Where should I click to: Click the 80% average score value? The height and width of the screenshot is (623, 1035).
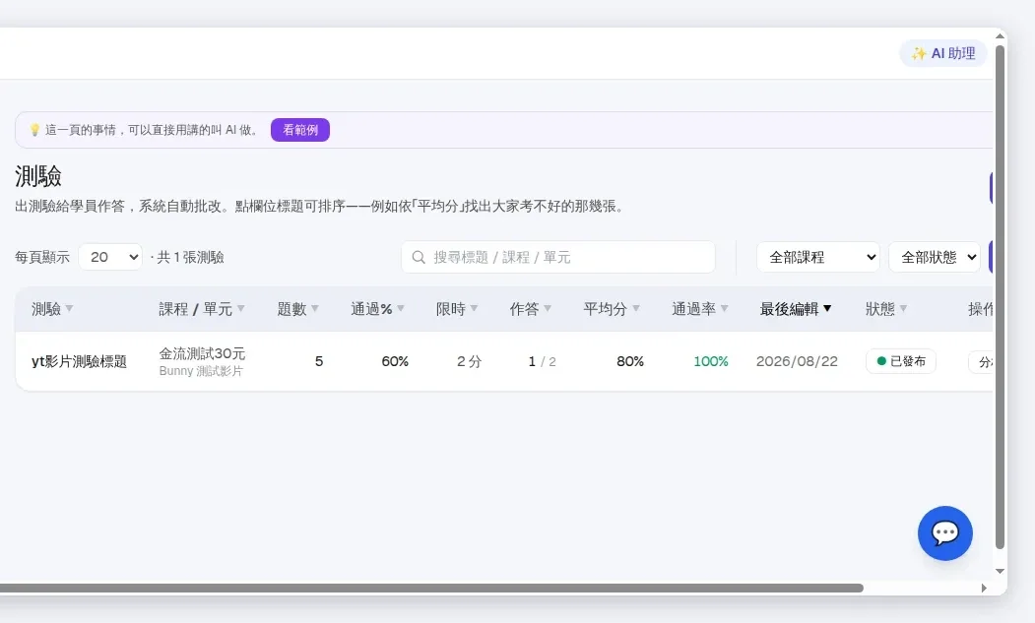629,361
